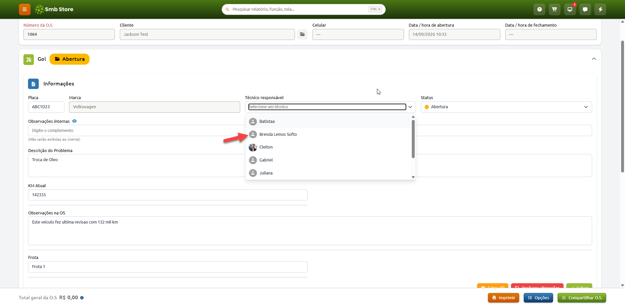
Task: Click the Smb Store logo
Action: coord(54,9)
